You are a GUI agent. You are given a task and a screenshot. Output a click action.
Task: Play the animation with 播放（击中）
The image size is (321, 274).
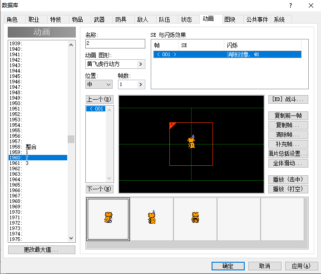click(288, 179)
